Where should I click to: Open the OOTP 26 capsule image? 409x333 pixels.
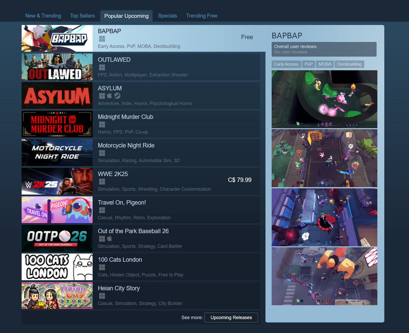click(57, 238)
